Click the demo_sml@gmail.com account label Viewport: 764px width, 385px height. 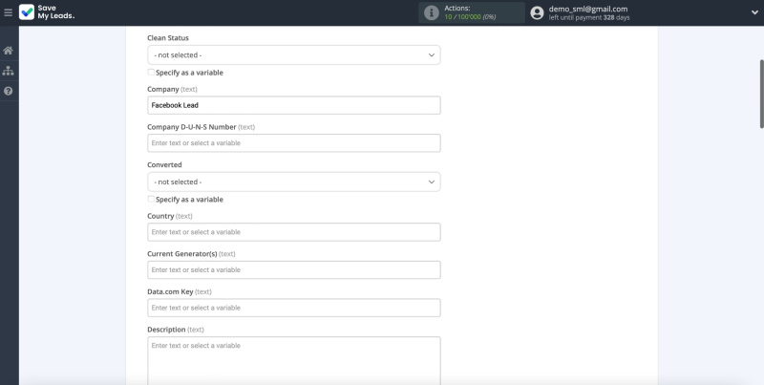(587, 9)
